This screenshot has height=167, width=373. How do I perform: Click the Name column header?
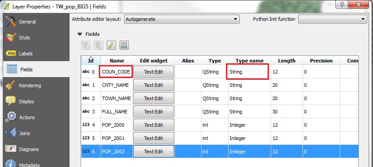tap(117, 61)
